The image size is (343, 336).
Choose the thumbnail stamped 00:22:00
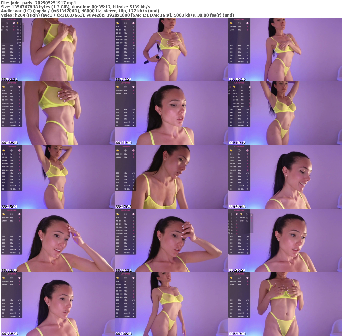(x=57, y=241)
